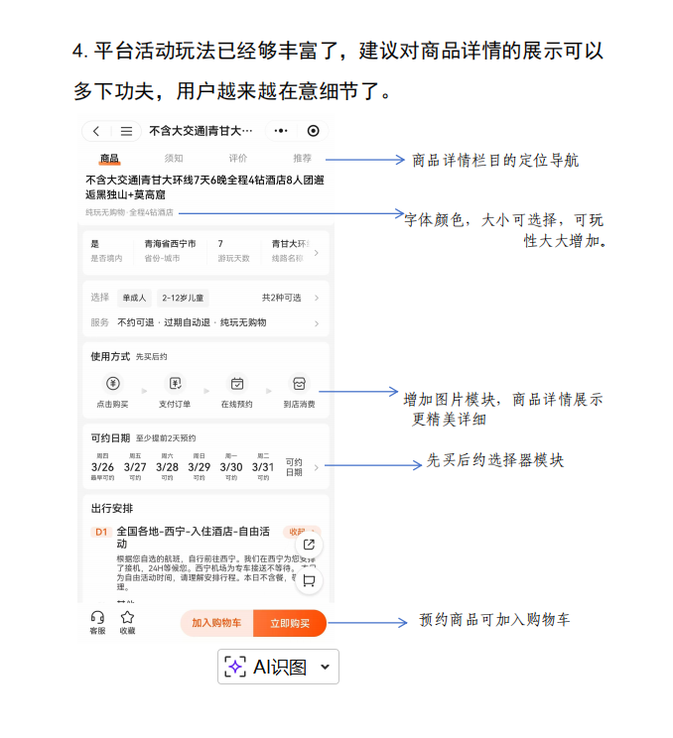Switch to the 须知 tab
This screenshot has width=673, height=738.
tap(174, 159)
